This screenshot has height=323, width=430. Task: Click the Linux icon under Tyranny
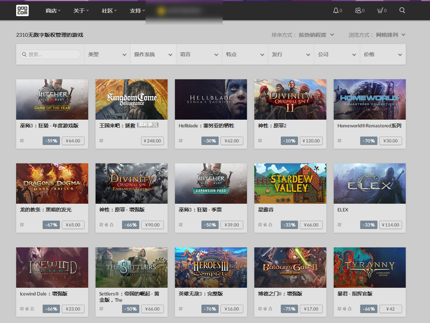click(350, 309)
